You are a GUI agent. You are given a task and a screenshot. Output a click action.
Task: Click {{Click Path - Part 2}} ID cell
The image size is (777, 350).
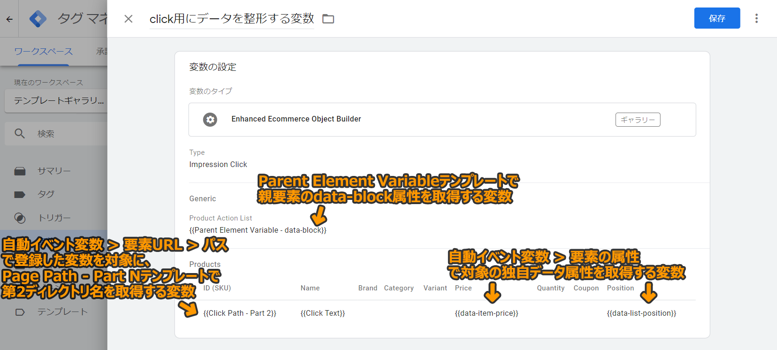pos(240,313)
